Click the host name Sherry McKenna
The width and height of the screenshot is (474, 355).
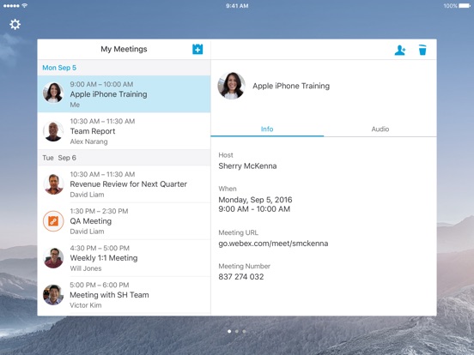(x=247, y=165)
